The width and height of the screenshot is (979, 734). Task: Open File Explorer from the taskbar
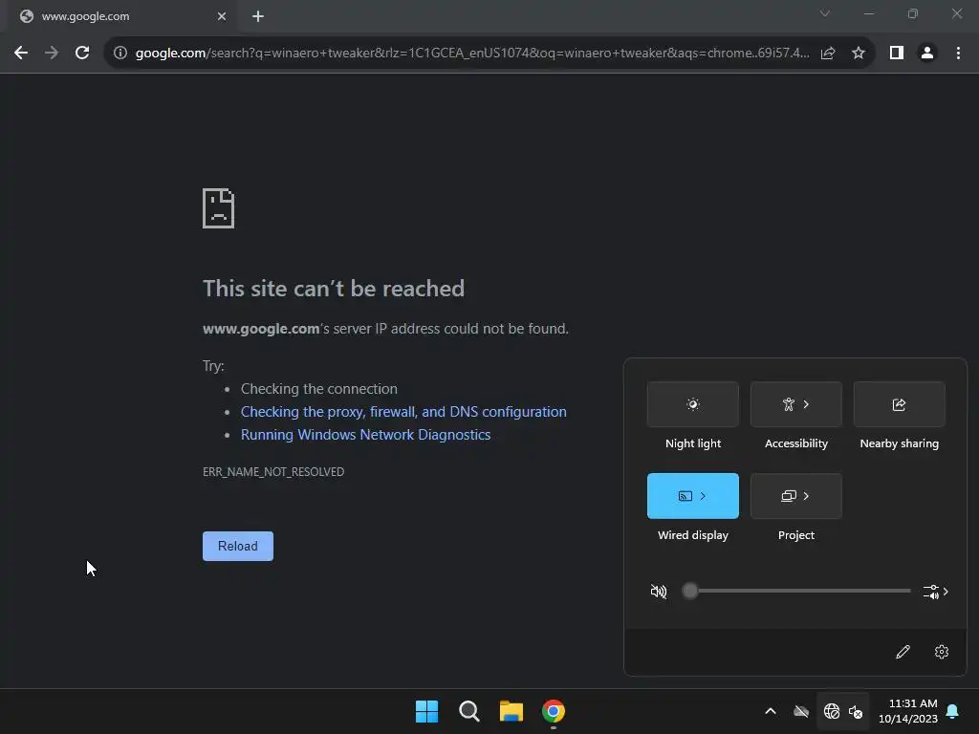point(511,711)
